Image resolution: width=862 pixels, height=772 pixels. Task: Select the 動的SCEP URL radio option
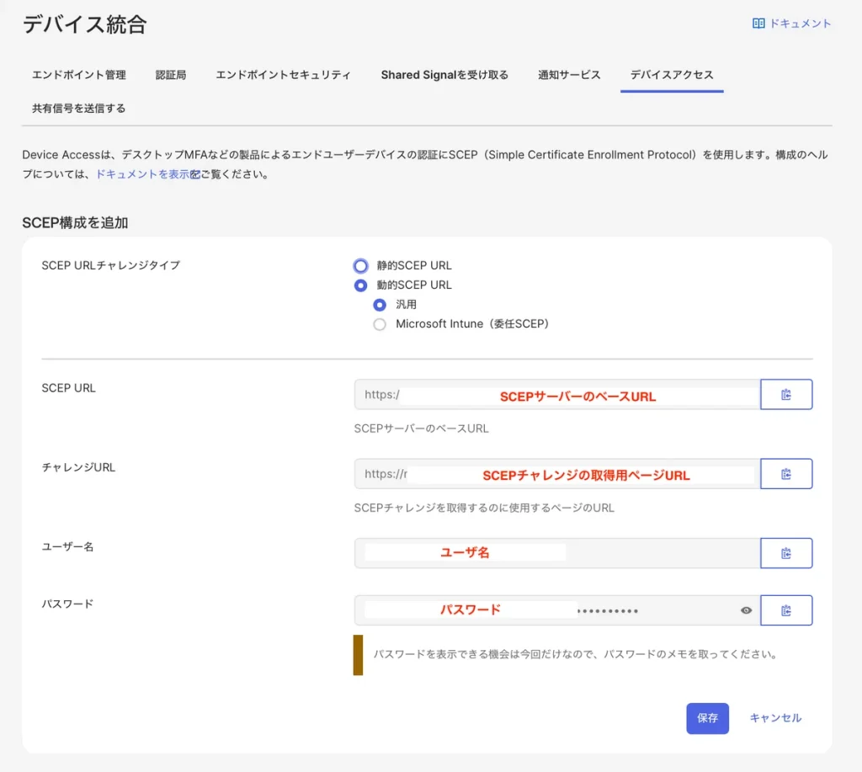click(361, 285)
